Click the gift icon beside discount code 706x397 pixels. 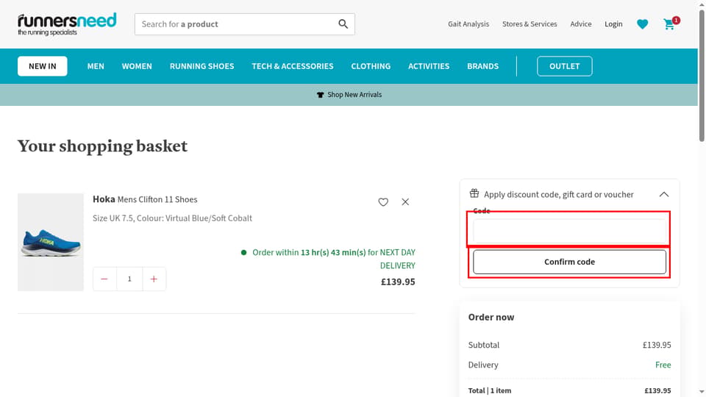click(474, 193)
